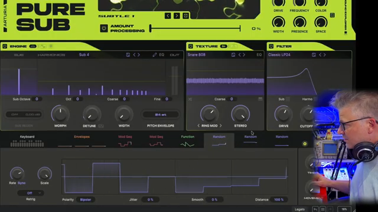This screenshot has width=378, height=212.
Task: Click the Sub Octave value field
Action: click(x=37, y=99)
